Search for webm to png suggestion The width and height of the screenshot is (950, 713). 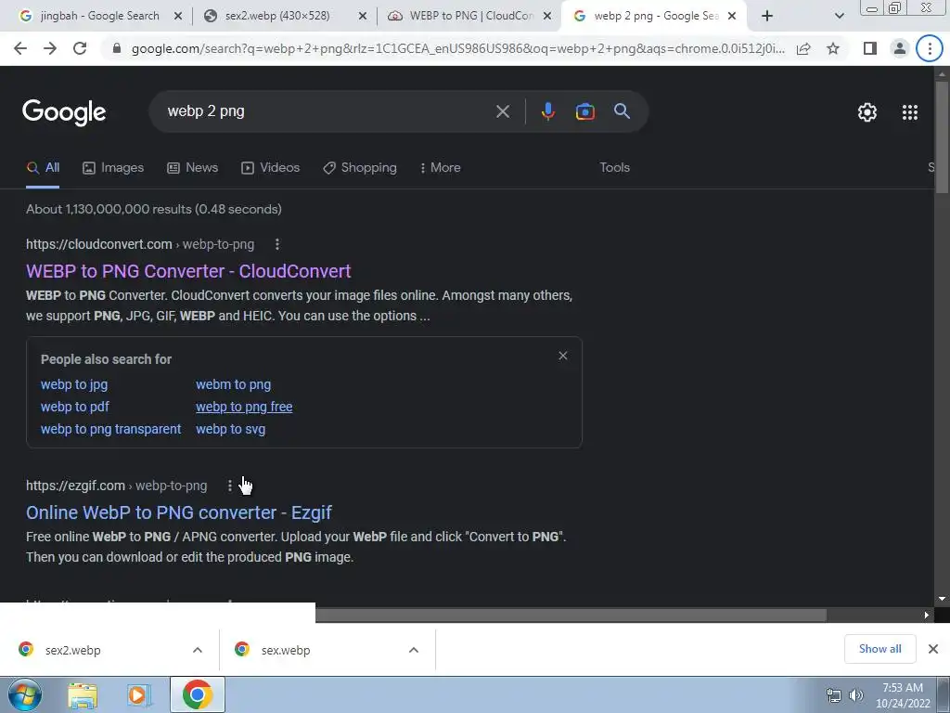[x=233, y=384]
